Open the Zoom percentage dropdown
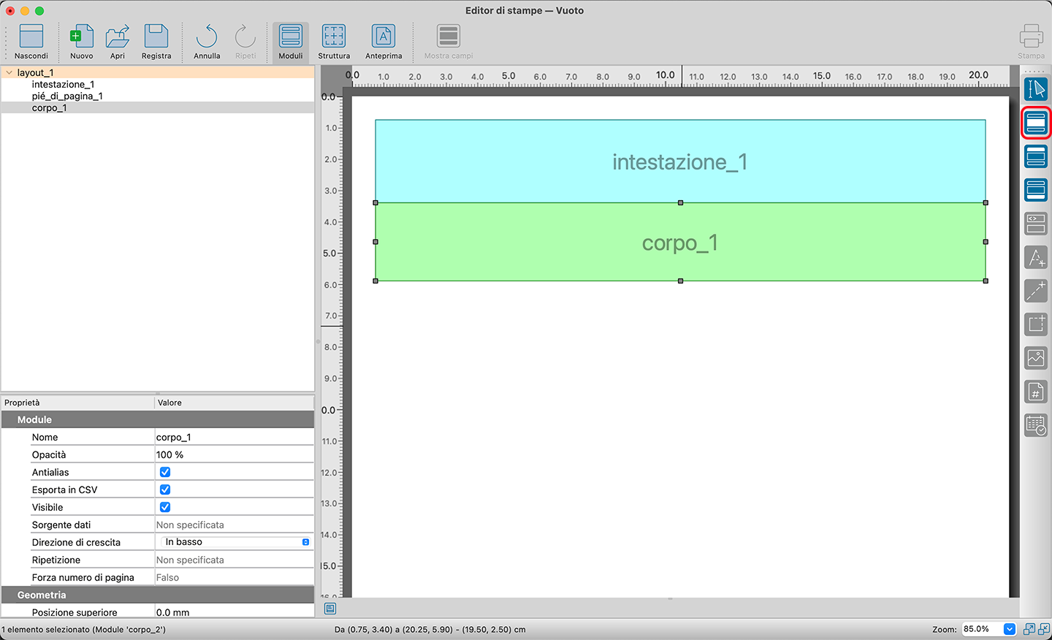1052x640 pixels. (1010, 629)
